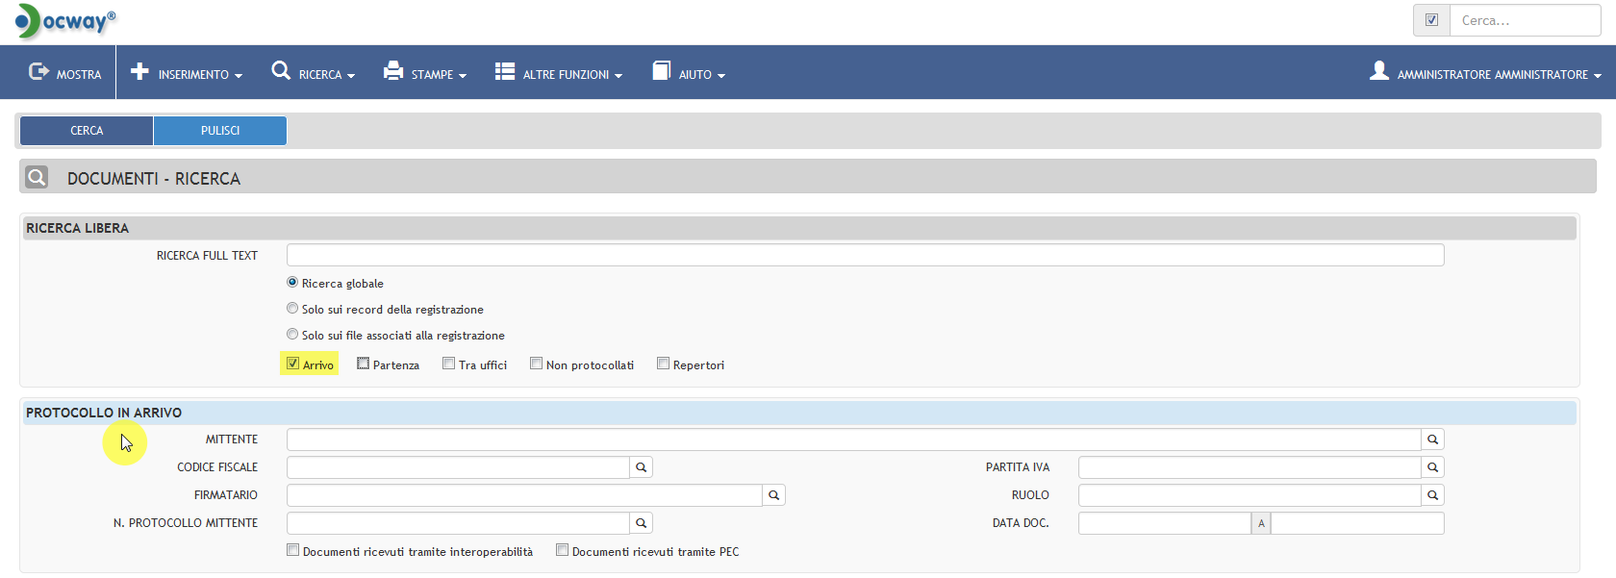1616x578 pixels.
Task: Enable the Partenza checkbox
Action: click(x=363, y=364)
